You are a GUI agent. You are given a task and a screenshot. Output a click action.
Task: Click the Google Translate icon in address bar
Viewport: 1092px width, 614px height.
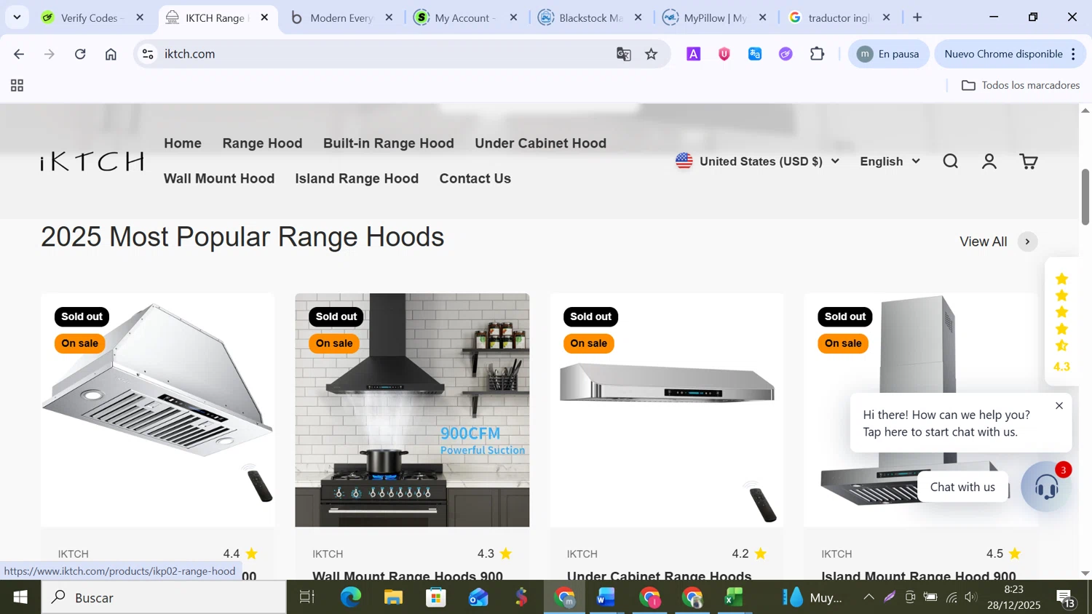pos(623,54)
